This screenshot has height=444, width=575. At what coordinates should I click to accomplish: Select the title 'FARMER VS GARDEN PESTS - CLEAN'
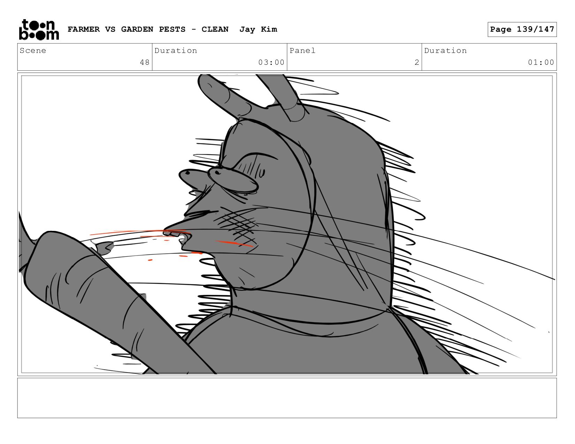point(148,29)
